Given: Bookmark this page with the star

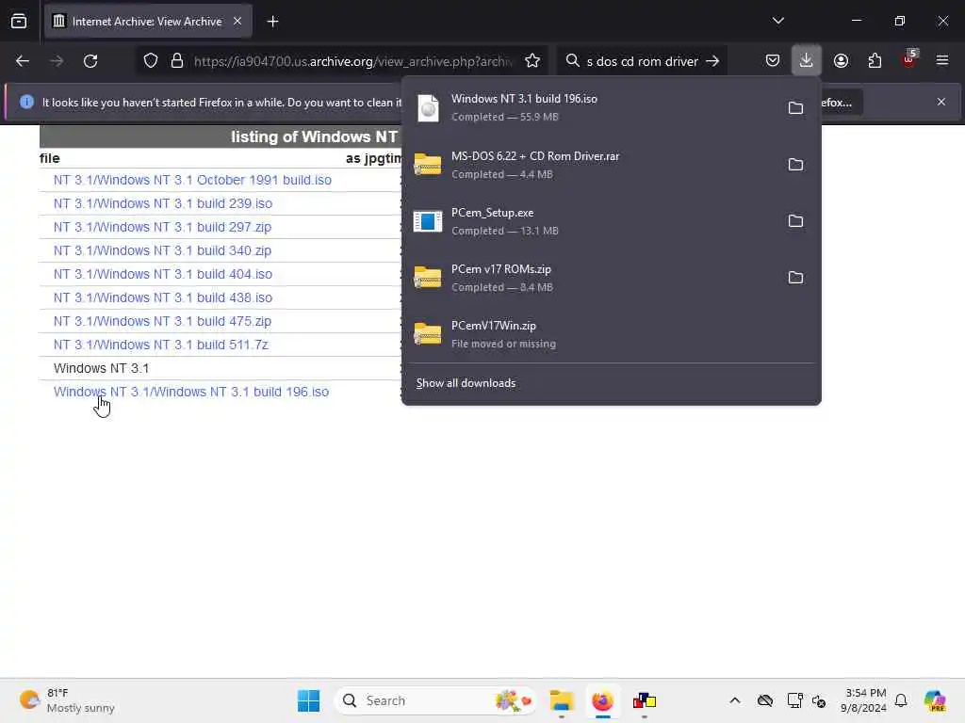Looking at the screenshot, I should click(532, 61).
